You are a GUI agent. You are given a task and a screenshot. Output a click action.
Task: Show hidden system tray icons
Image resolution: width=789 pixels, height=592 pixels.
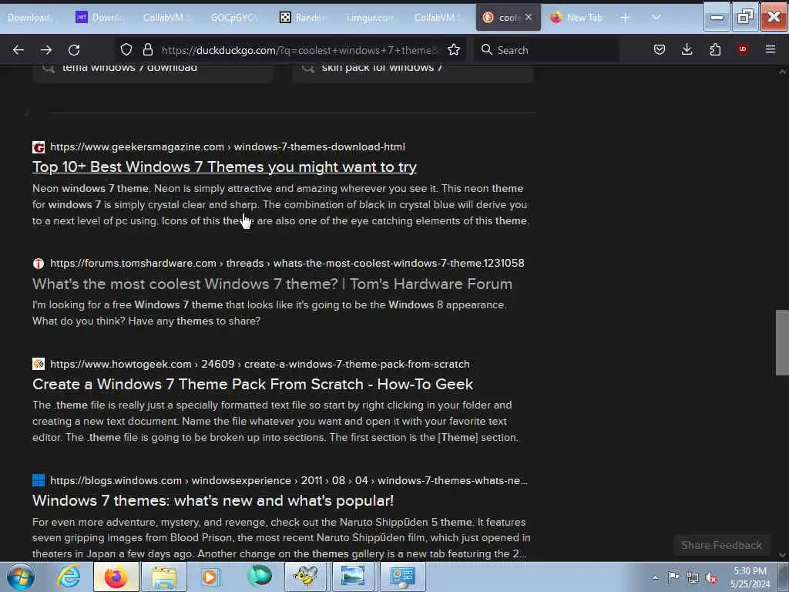655,578
